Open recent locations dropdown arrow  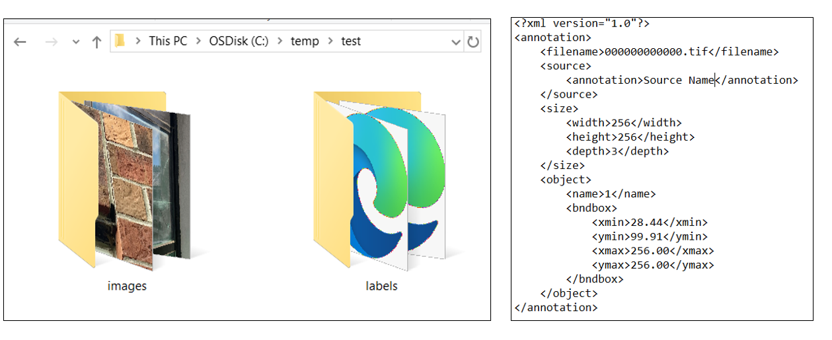[x=75, y=42]
